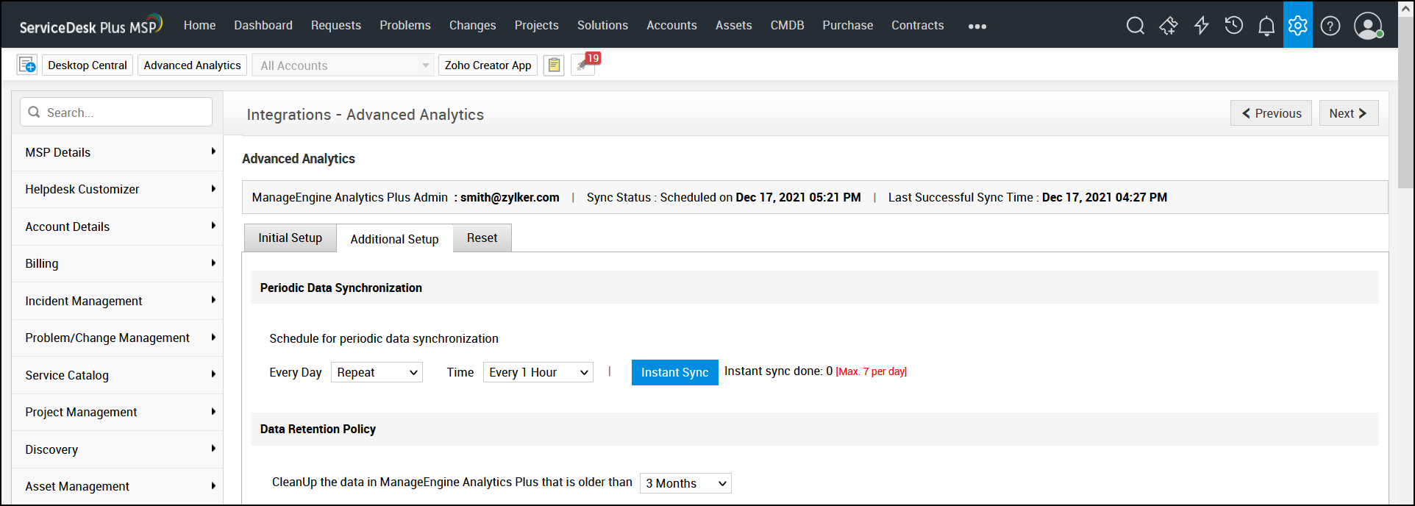Screen dimensions: 1415x506
Task: Open the user profile avatar
Action: (1368, 26)
